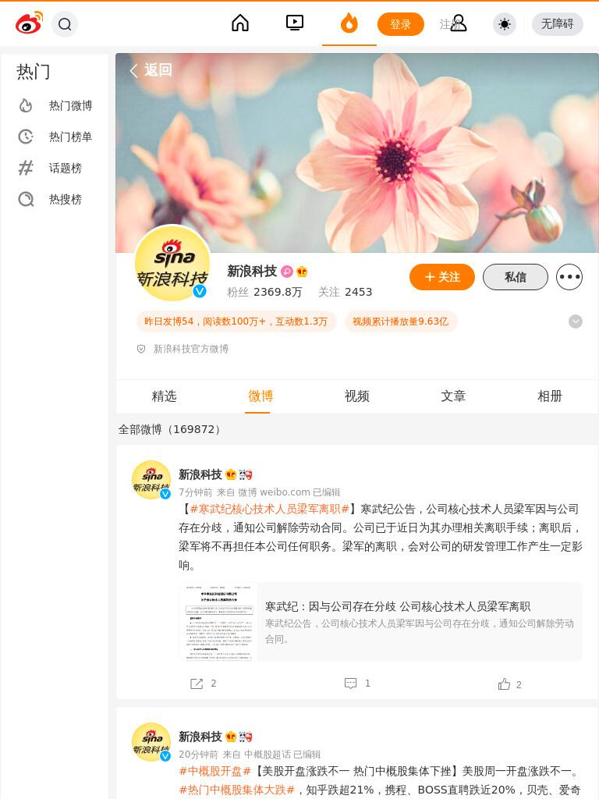Open the video play icon in header
This screenshot has width=599, height=799.
(295, 23)
